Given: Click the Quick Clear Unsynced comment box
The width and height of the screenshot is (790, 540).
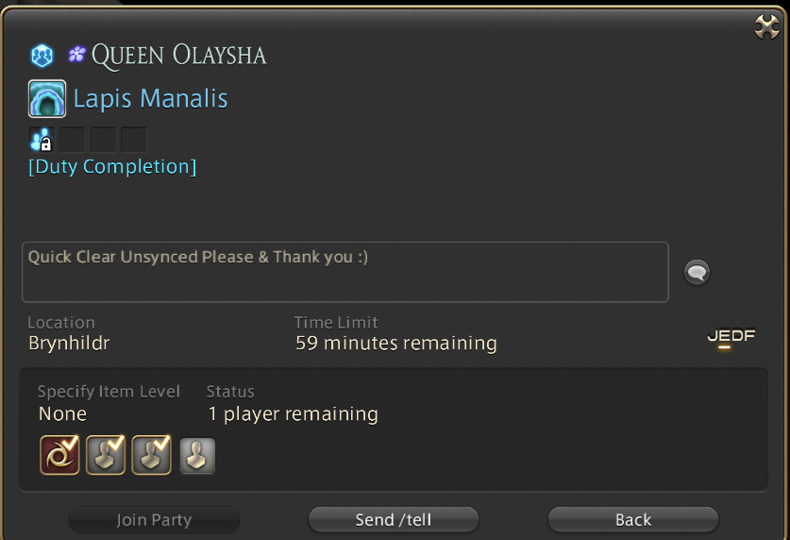Looking at the screenshot, I should (345, 272).
